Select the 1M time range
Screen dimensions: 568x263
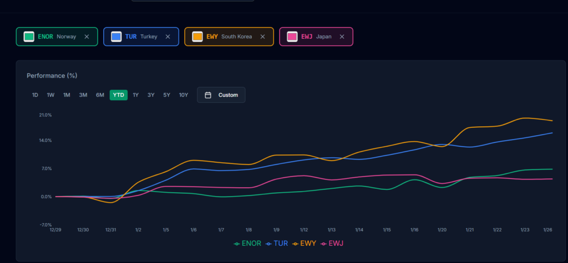67,95
